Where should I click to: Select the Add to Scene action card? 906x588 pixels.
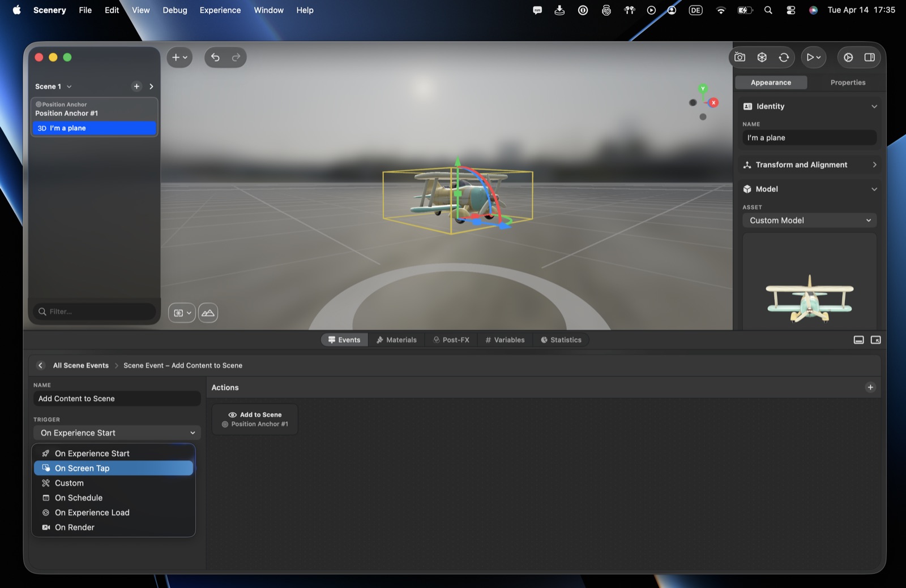tap(255, 419)
